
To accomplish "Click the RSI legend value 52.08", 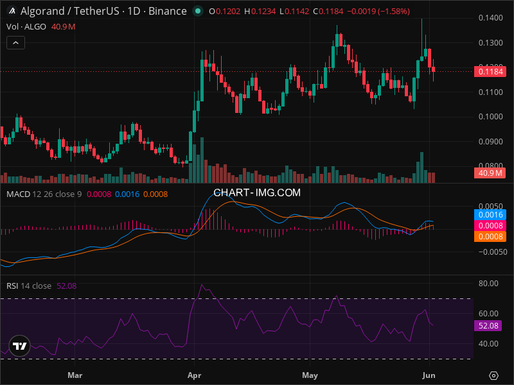I will pyautogui.click(x=67, y=286).
